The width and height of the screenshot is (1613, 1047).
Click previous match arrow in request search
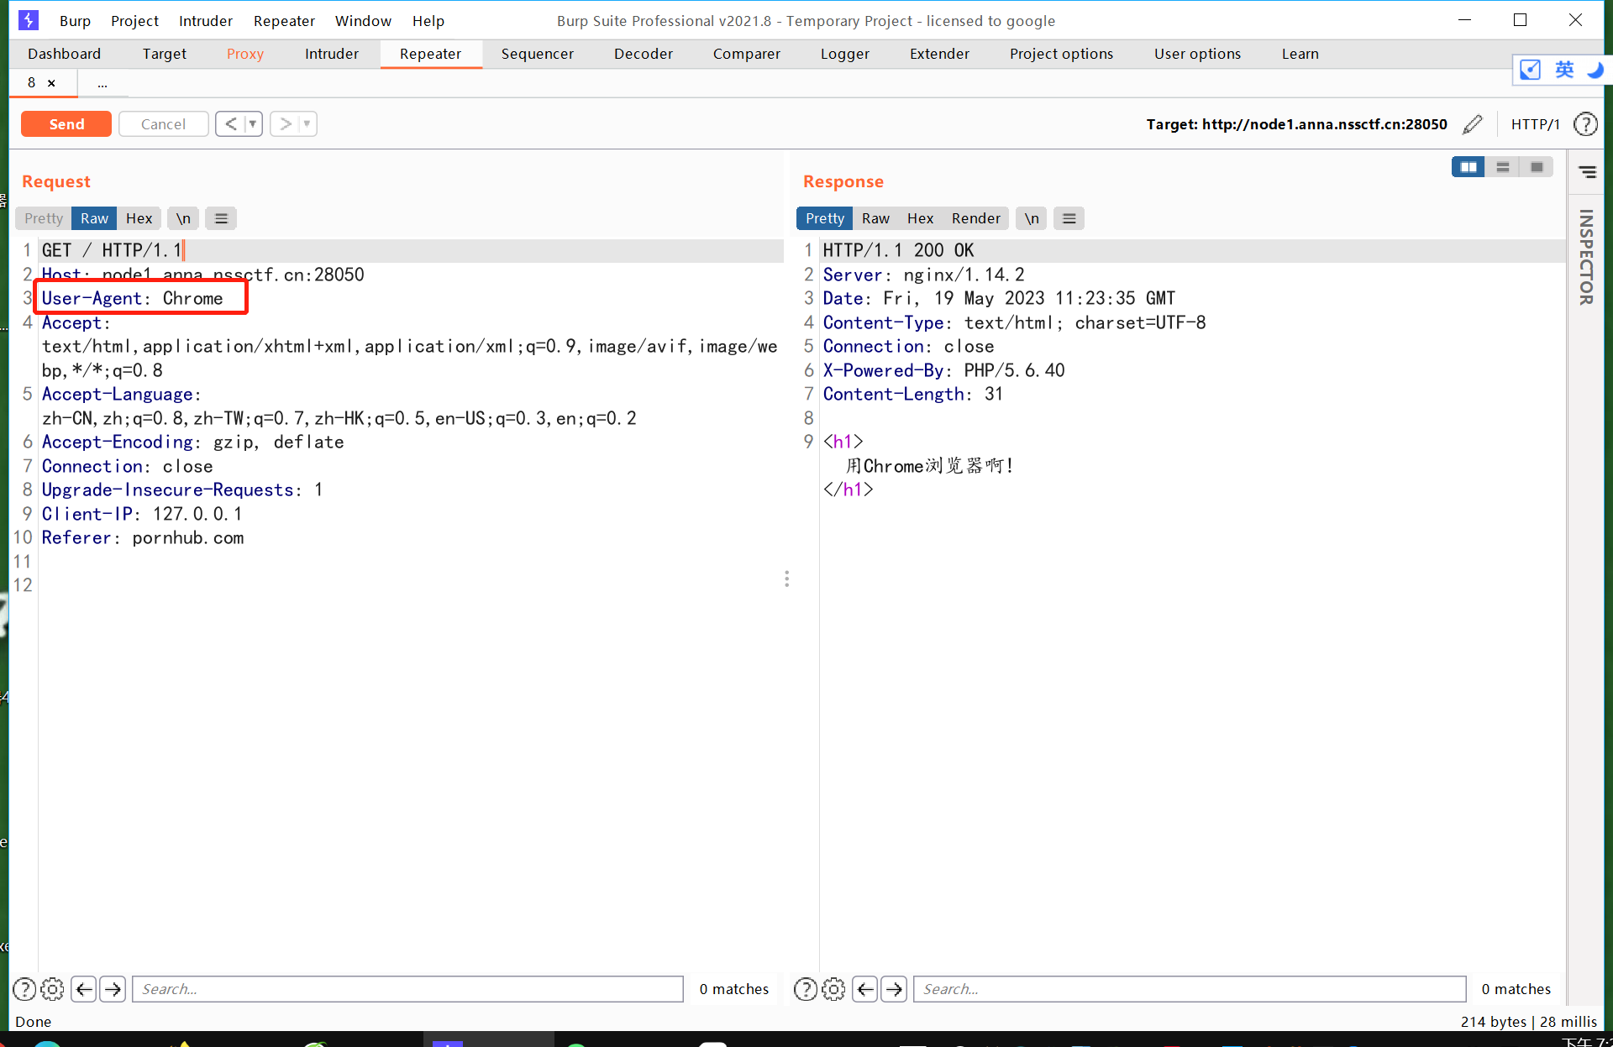pos(84,989)
